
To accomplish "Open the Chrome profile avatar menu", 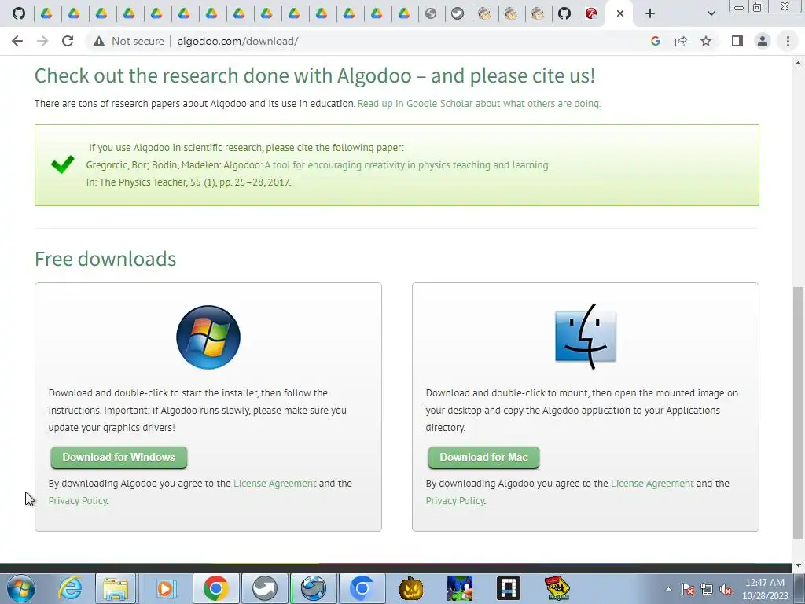I will [763, 41].
